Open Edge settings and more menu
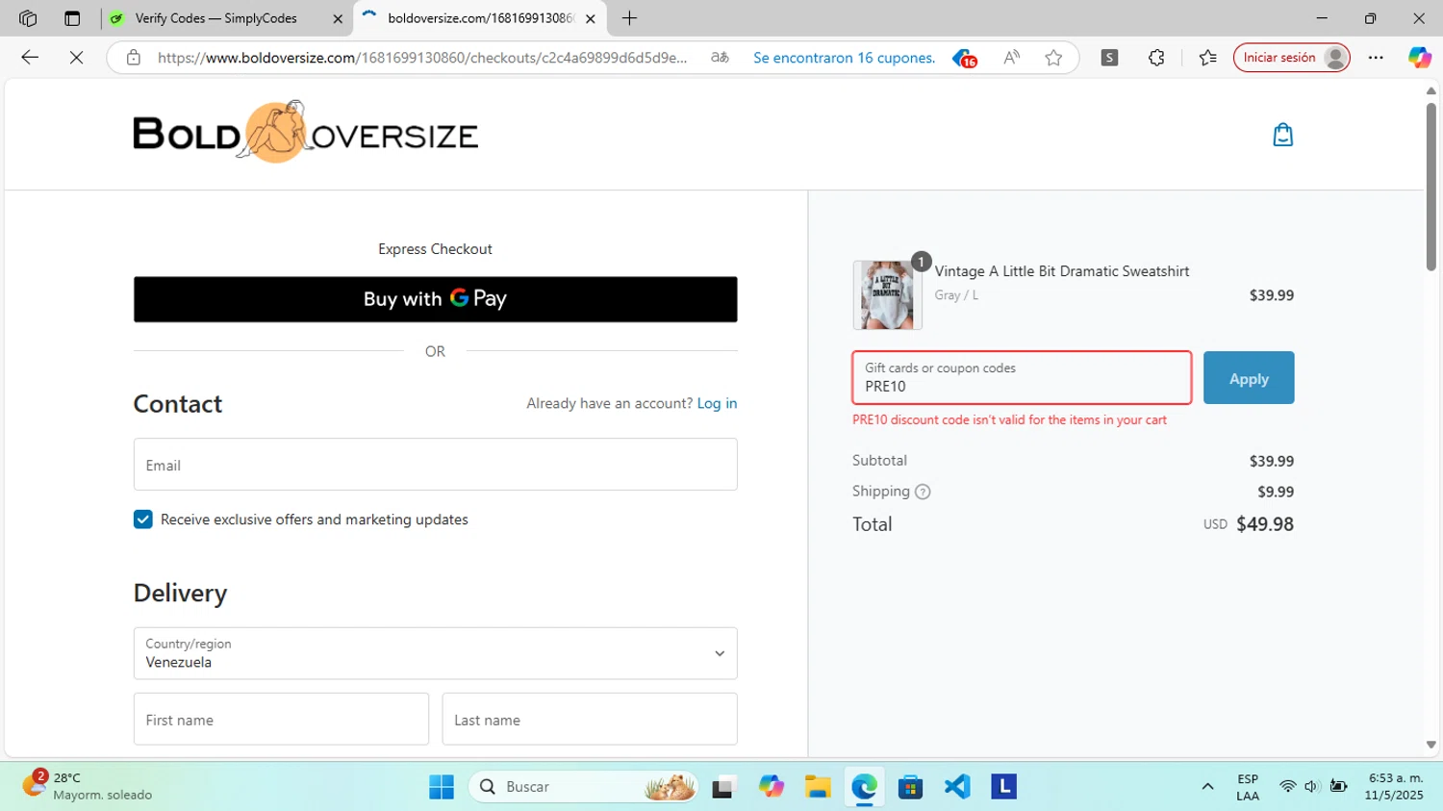This screenshot has height=811, width=1443. pyautogui.click(x=1376, y=58)
